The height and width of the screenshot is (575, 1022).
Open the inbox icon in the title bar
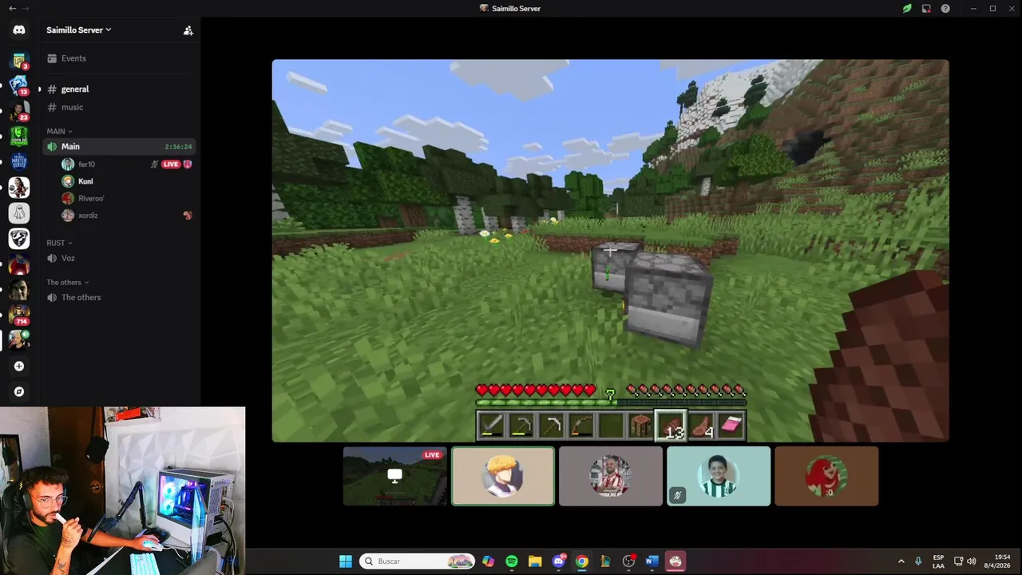coord(926,9)
